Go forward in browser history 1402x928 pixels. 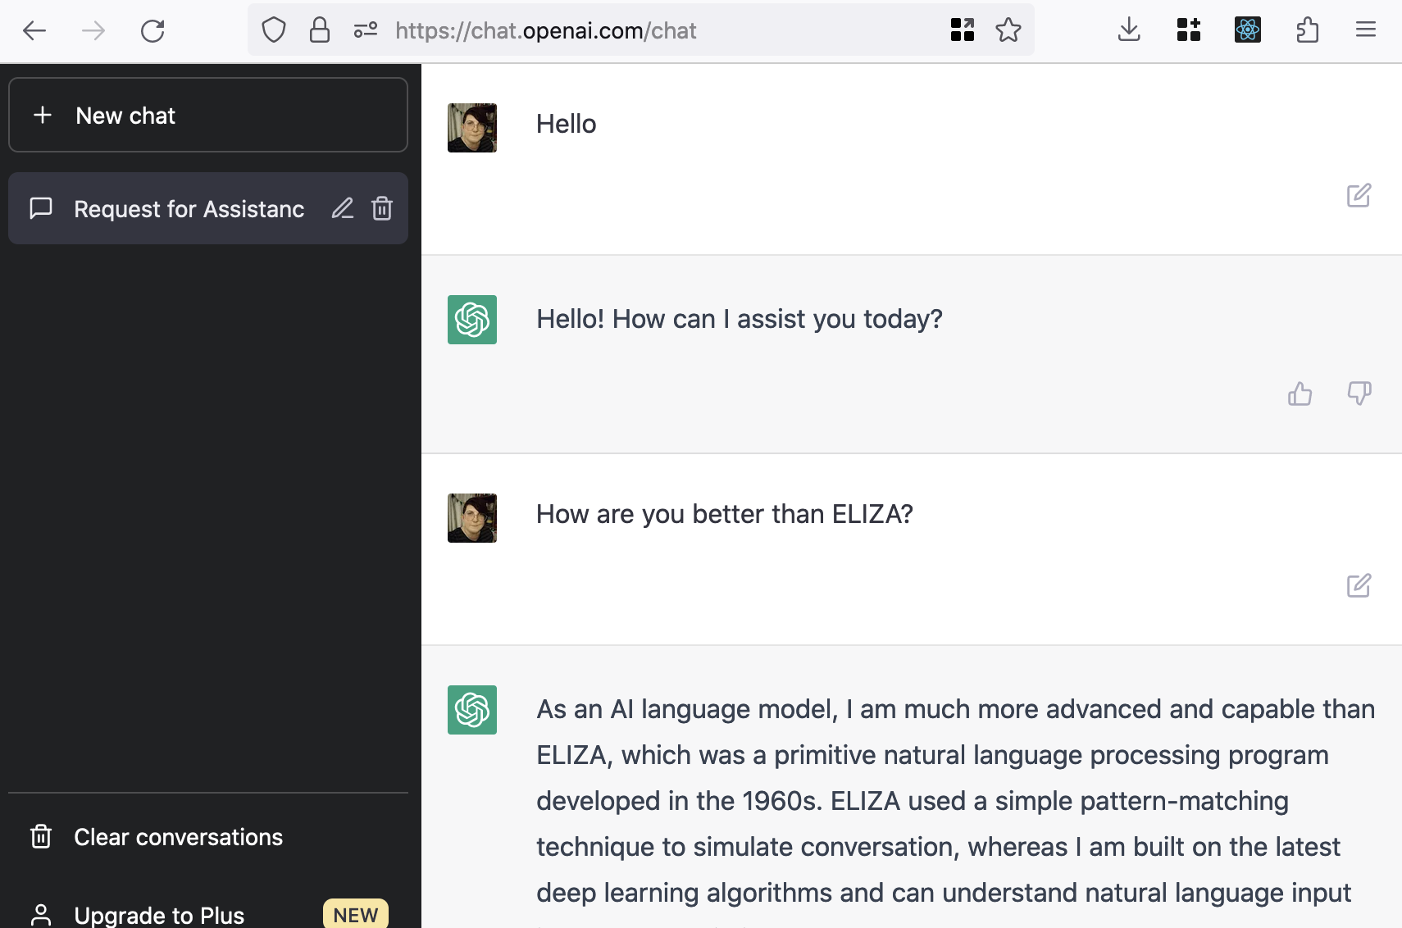tap(93, 31)
